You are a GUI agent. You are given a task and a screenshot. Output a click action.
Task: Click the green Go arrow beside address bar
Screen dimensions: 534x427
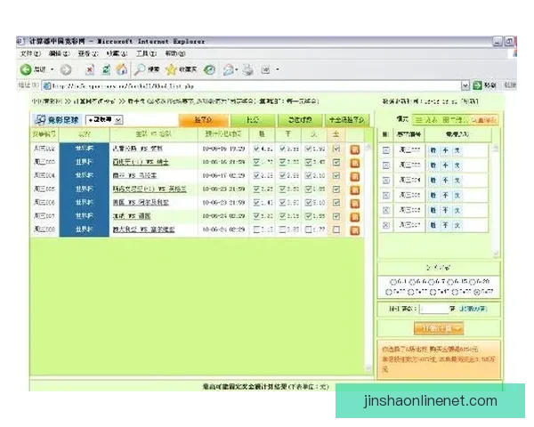click(x=477, y=85)
